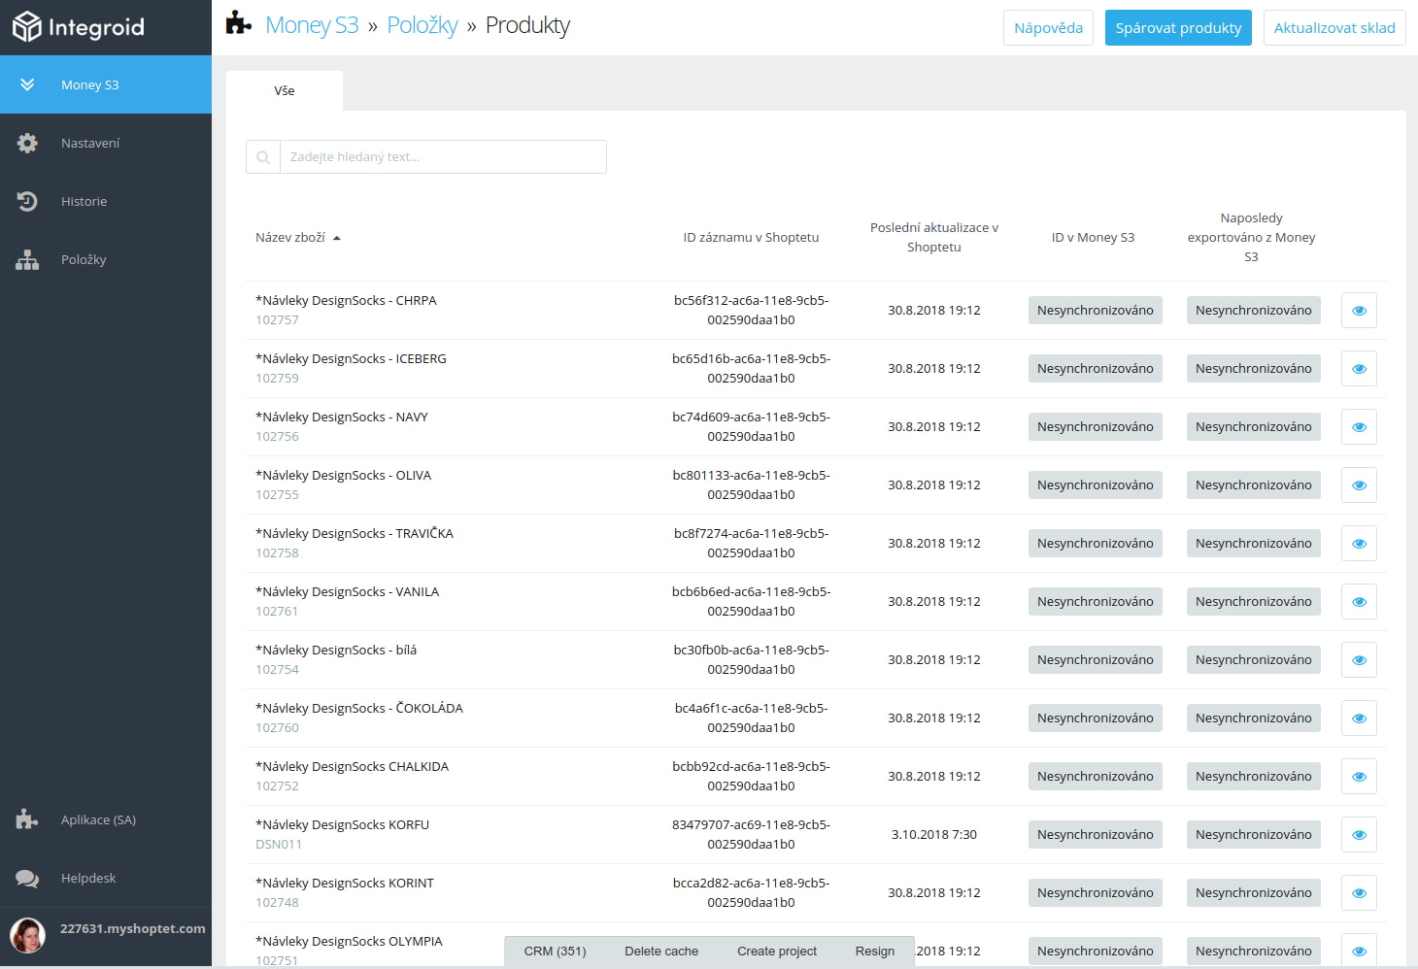Sort by Poslední aktualizace v Shoptetu column
This screenshot has width=1418, height=969.
[x=934, y=238]
